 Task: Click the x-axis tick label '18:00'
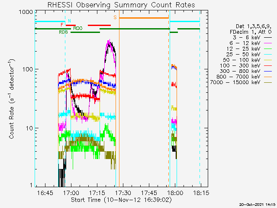(175, 193)
